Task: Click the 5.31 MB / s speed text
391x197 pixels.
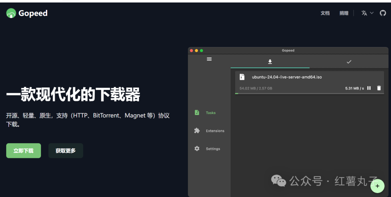Action: [x=354, y=88]
